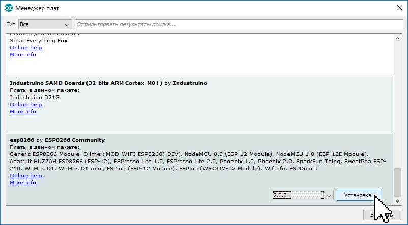The image size is (408, 225).
Task: Click the scrollbar up arrow
Action: 397,38
